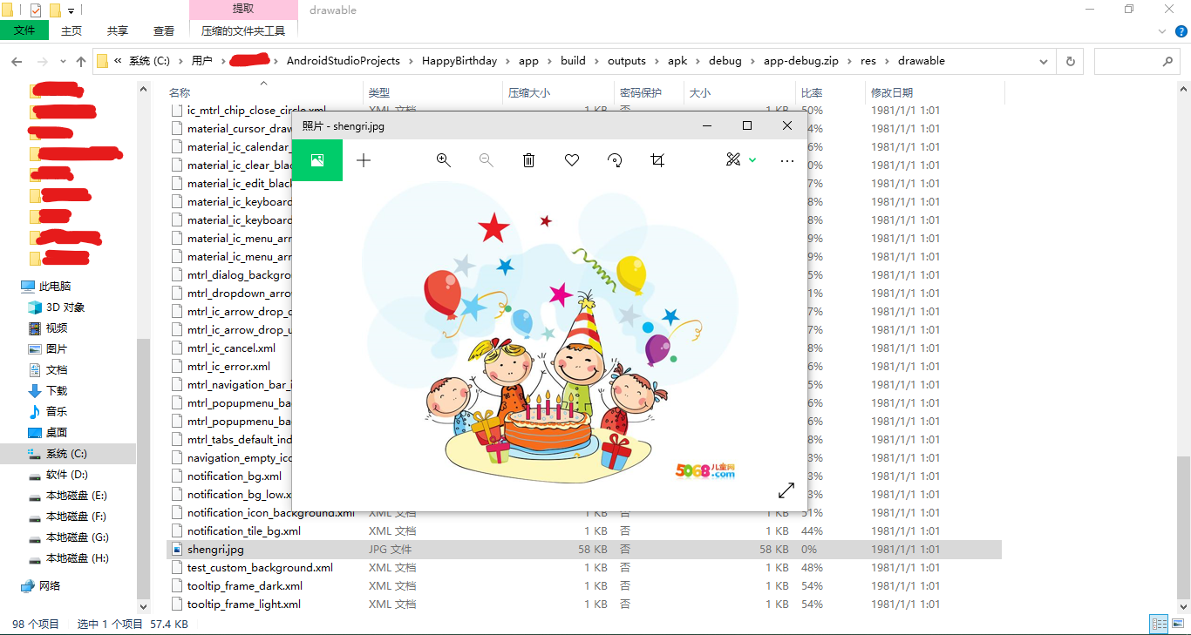Open 文档 folder in navigation pane
The height and width of the screenshot is (635, 1191).
tap(57, 370)
